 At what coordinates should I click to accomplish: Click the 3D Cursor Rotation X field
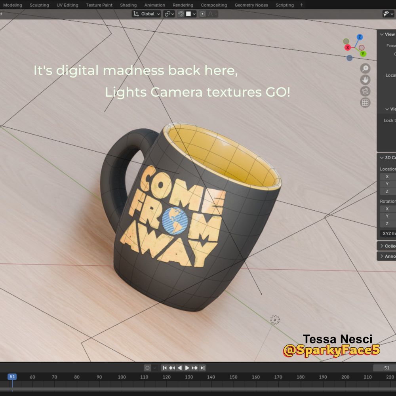click(x=388, y=209)
